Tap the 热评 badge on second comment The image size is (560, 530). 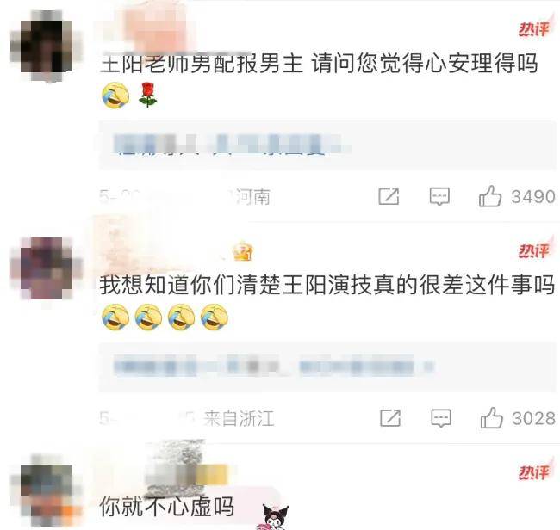pyautogui.click(x=534, y=250)
